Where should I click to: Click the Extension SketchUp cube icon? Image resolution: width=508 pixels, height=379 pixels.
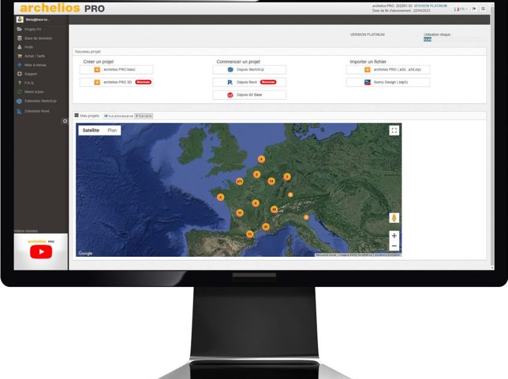19,101
